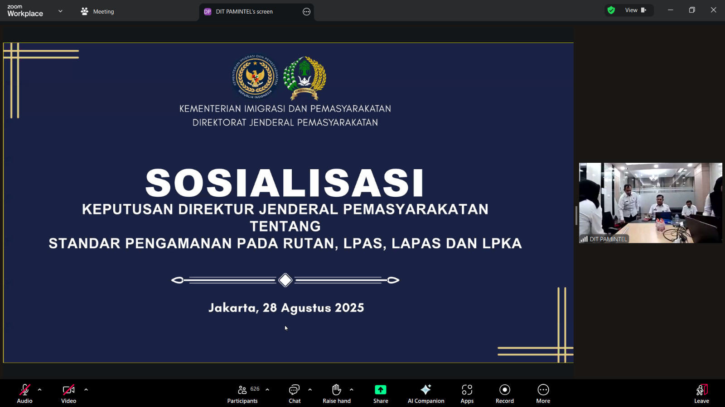This screenshot has width=725, height=407.
Task: Unmute the microphone with Audio button
Action: [24, 393]
